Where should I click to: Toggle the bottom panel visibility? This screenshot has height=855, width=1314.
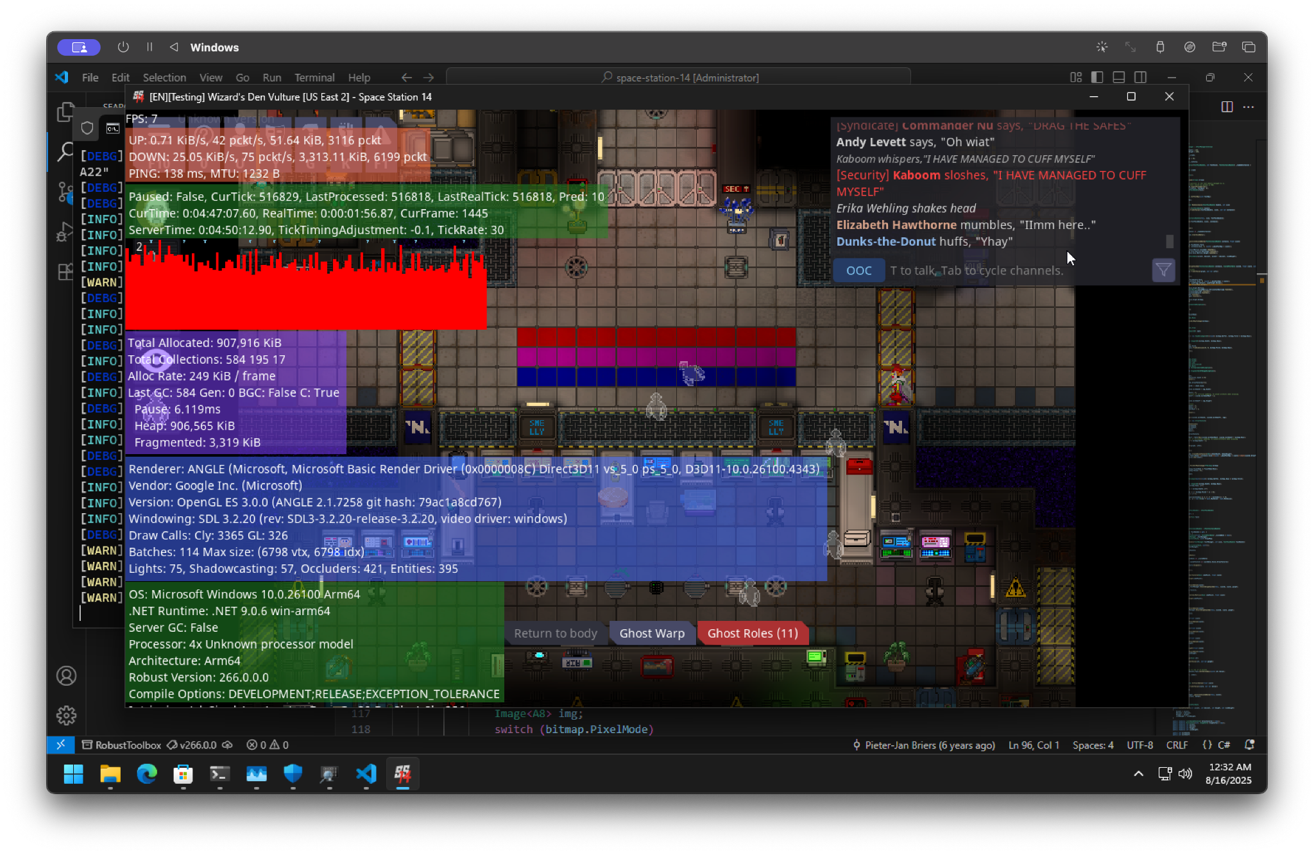[1118, 78]
